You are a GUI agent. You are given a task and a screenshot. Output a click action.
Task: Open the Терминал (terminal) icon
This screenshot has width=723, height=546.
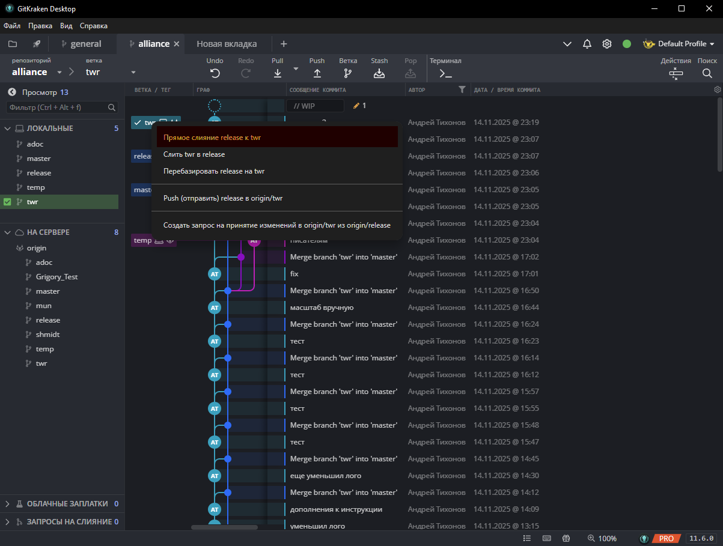tap(445, 73)
